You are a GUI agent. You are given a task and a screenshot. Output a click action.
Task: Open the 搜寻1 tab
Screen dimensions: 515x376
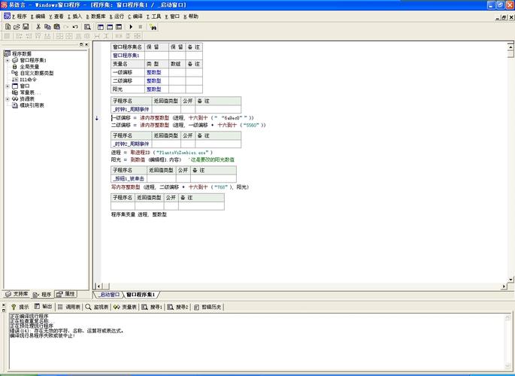point(152,307)
